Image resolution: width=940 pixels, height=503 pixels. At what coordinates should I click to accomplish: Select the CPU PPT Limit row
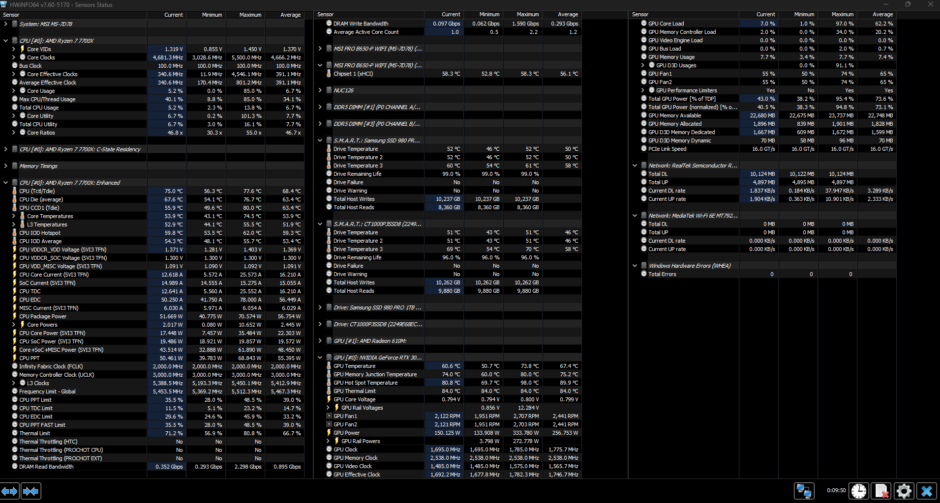click(152, 400)
